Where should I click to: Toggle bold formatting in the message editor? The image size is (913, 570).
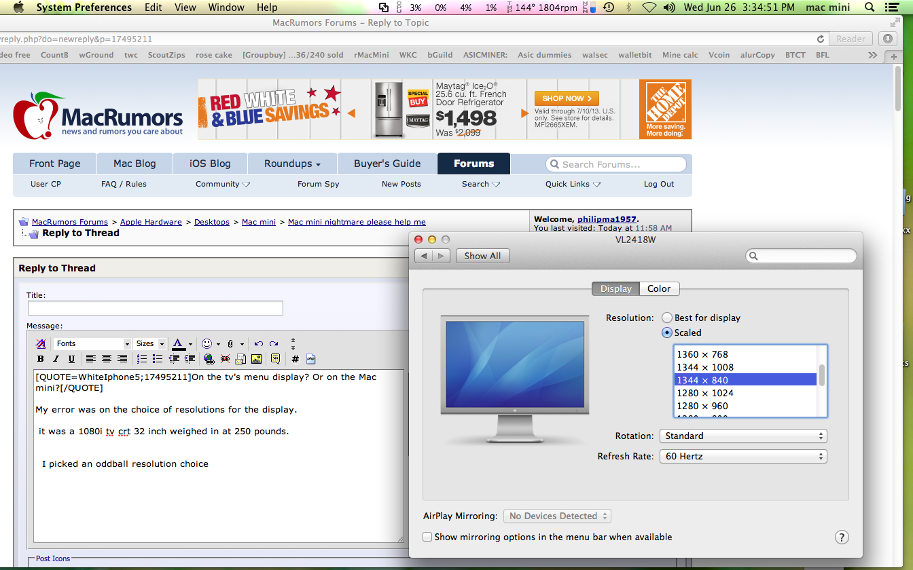click(40, 359)
